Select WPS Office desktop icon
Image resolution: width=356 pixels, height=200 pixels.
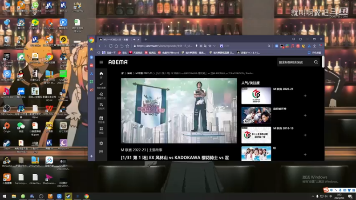[x=49, y=110]
